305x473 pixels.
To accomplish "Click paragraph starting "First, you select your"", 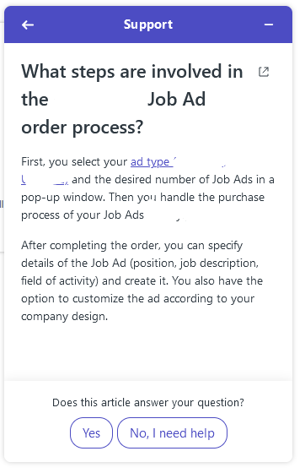I will point(147,188).
